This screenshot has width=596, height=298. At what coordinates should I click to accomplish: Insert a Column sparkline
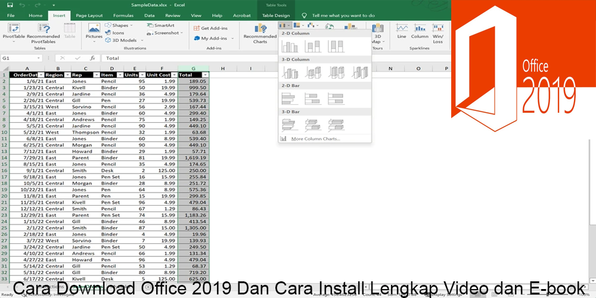(x=420, y=31)
